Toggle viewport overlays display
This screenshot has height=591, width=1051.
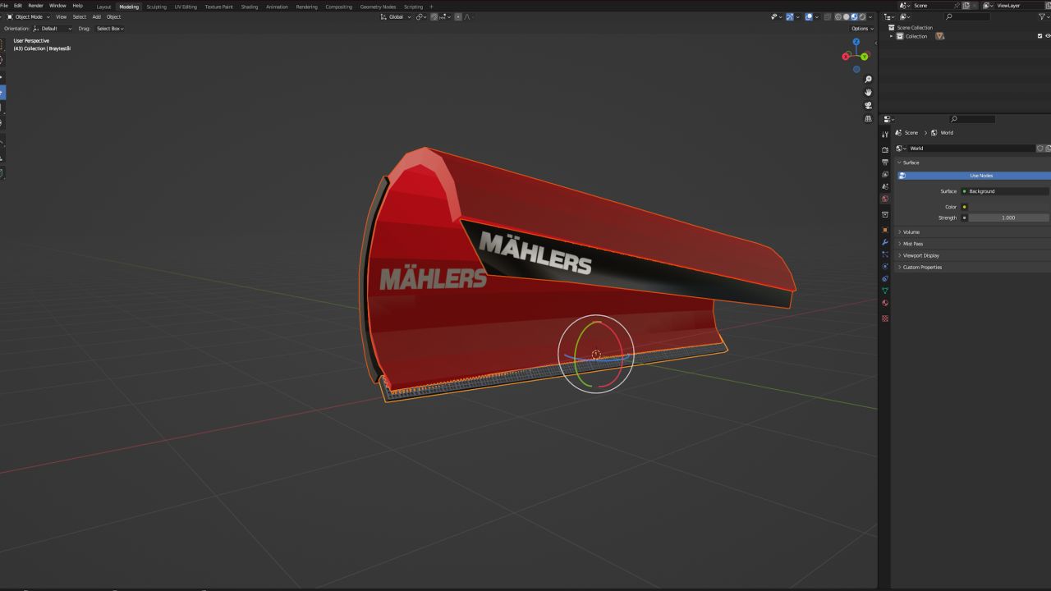(x=808, y=16)
